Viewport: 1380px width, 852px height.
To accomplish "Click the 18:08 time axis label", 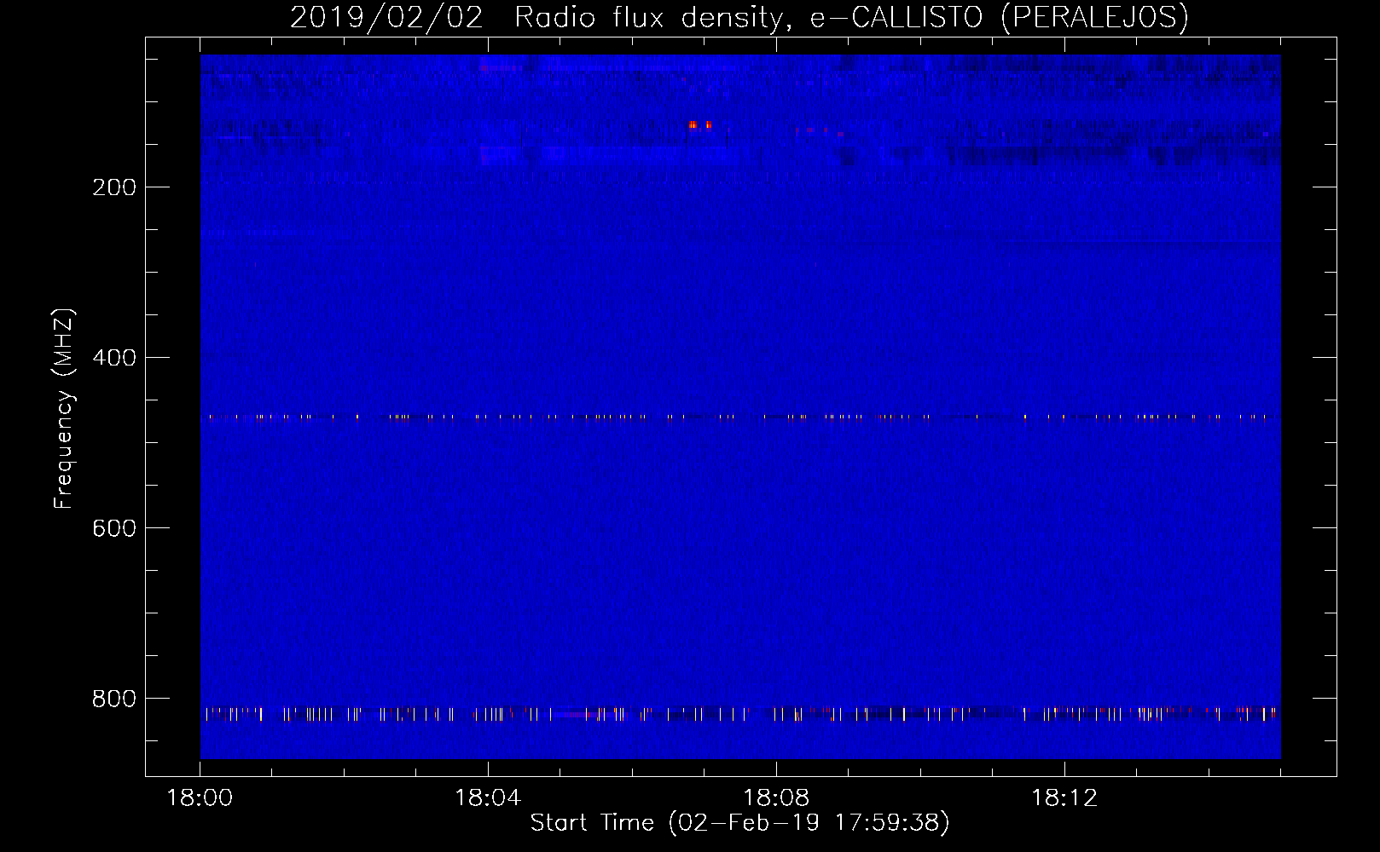I will (776, 798).
